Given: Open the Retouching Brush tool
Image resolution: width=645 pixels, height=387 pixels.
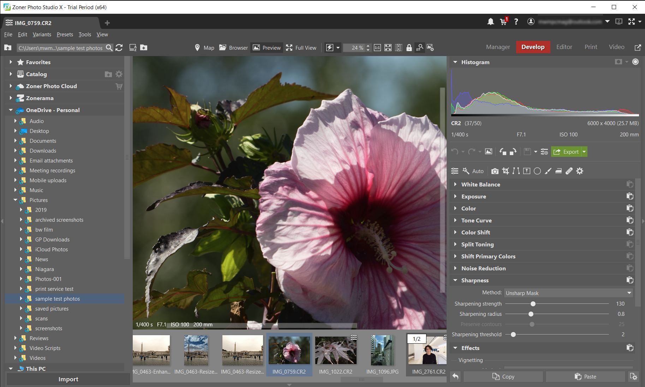Looking at the screenshot, I should point(569,171).
